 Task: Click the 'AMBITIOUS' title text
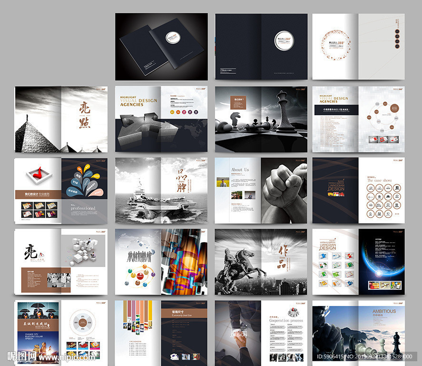384,311
